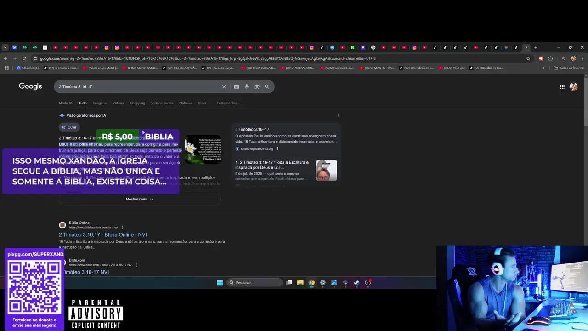588x331 pixels.
Task: Open the Chrome extensions puzzle icon
Action: point(550,58)
